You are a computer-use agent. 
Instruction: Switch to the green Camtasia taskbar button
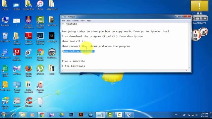(110, 115)
